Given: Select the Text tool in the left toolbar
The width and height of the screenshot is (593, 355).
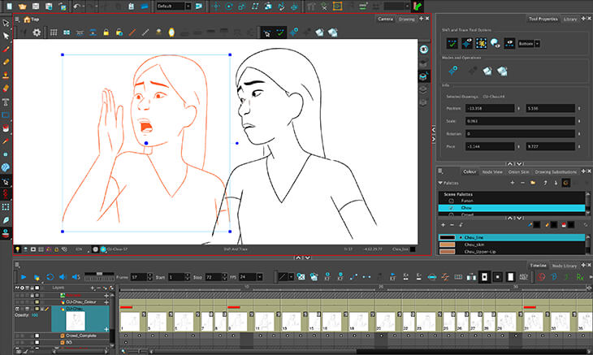Looking at the screenshot, I should coord(6,102).
